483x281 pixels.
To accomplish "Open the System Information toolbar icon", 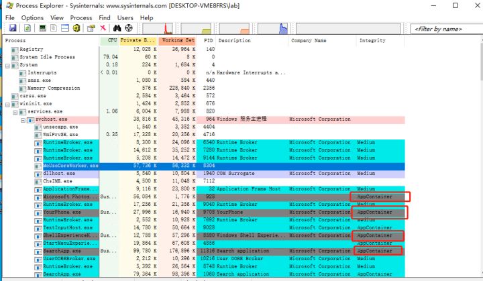I will tap(42, 28).
